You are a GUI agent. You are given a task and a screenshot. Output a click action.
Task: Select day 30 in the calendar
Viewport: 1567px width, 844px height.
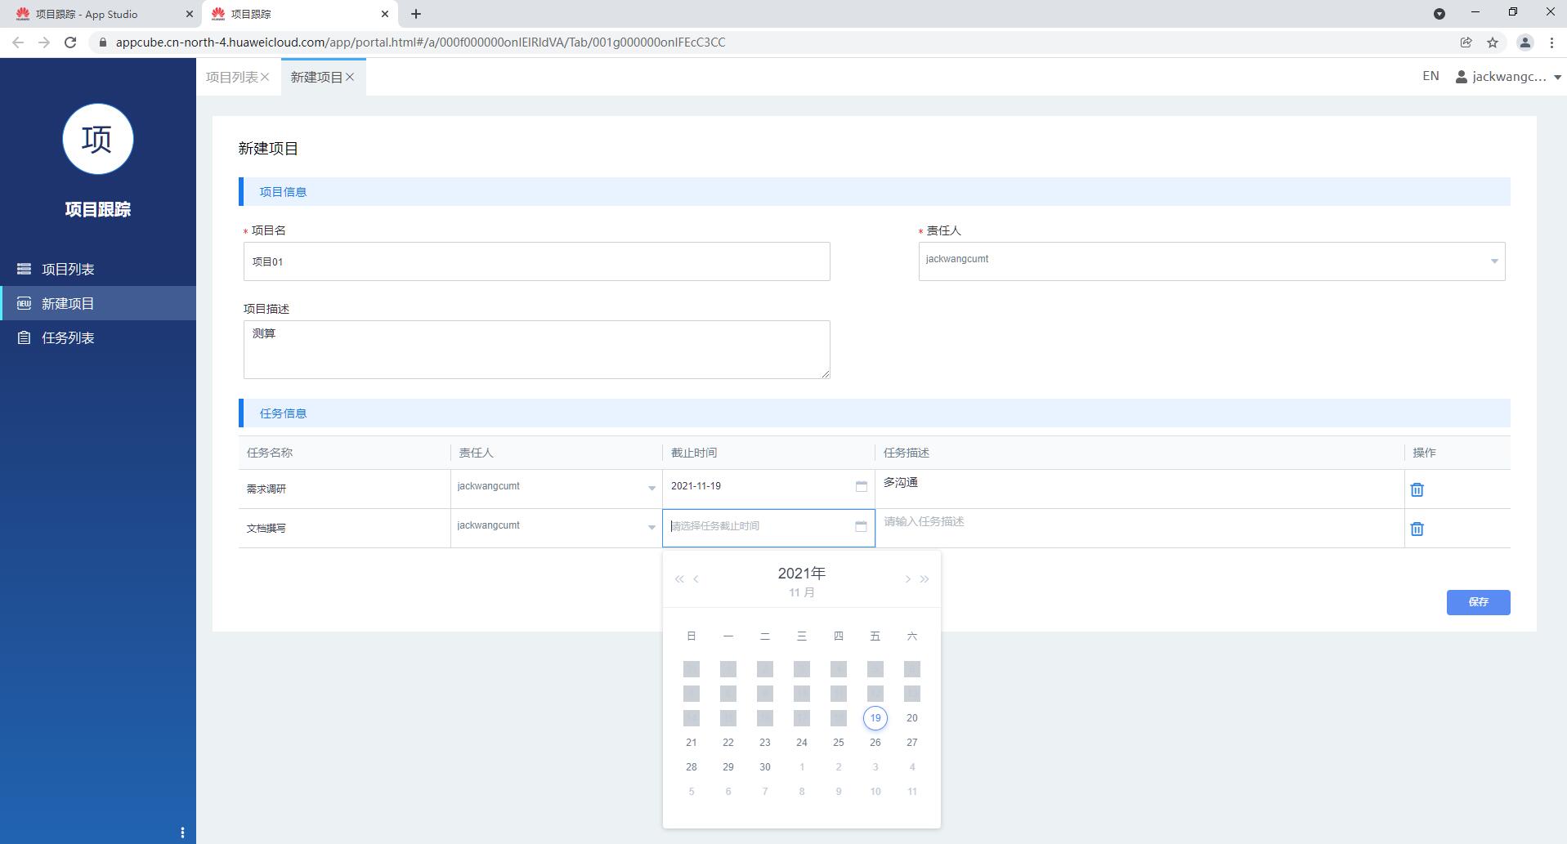point(764,767)
